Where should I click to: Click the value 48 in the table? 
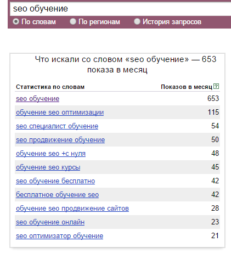click(215, 153)
